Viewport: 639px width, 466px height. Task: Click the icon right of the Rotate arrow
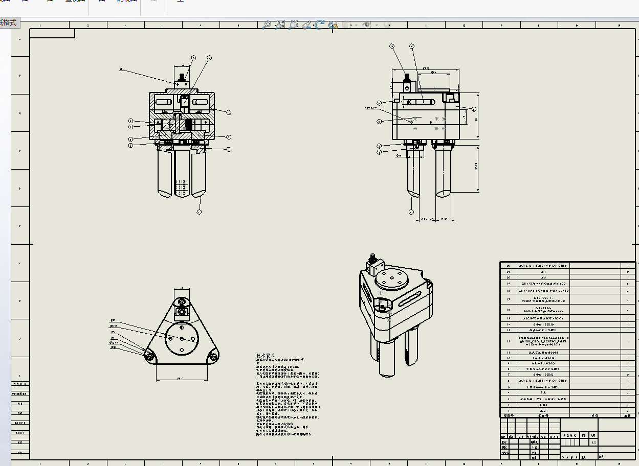tap(333, 24)
